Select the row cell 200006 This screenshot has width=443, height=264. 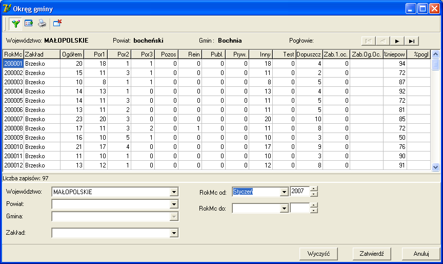[x=13, y=110]
